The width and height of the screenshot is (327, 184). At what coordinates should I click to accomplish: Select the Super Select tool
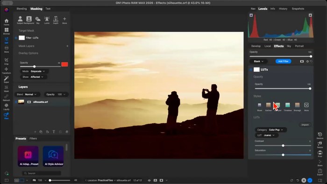[x=7, y=79]
